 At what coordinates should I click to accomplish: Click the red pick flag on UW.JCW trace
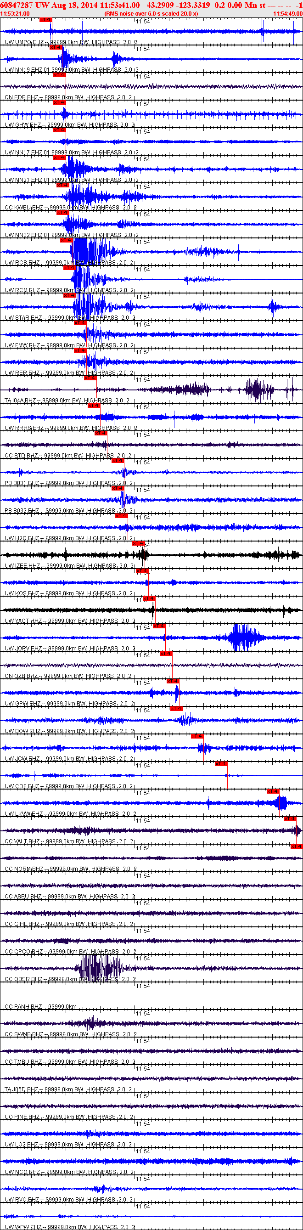[x=197, y=736]
